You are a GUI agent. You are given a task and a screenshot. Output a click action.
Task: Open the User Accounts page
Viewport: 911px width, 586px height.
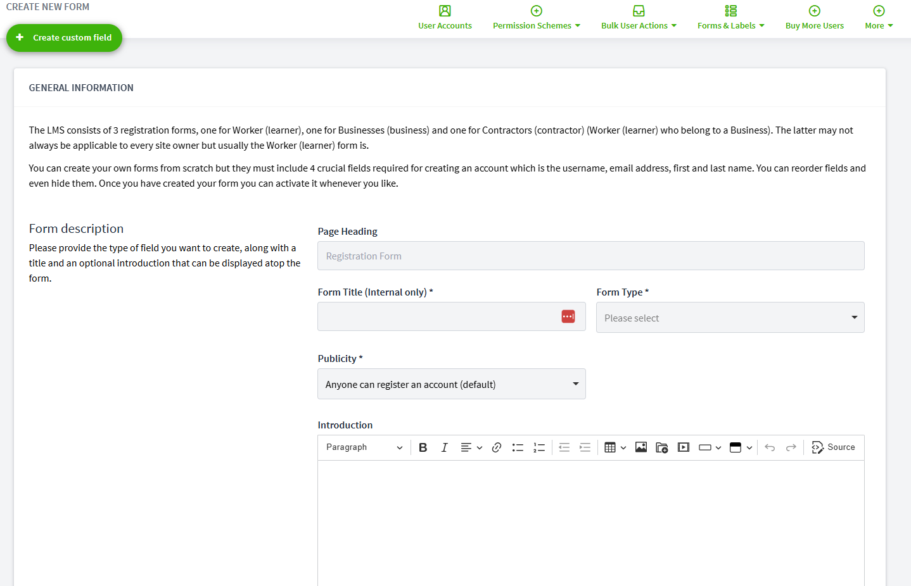point(445,18)
